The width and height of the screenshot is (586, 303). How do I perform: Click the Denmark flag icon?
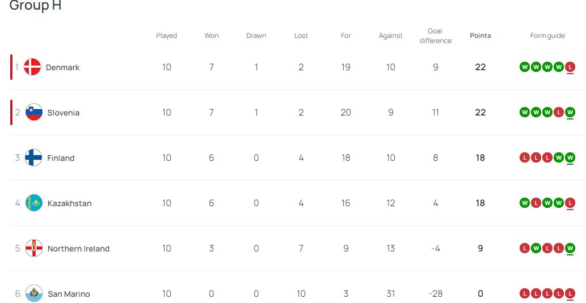(32, 67)
